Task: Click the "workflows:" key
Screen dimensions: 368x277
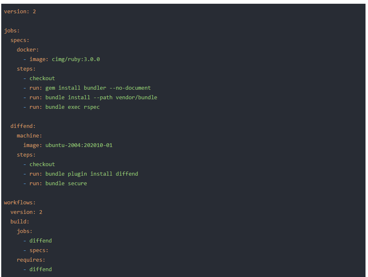Action: tap(20, 203)
